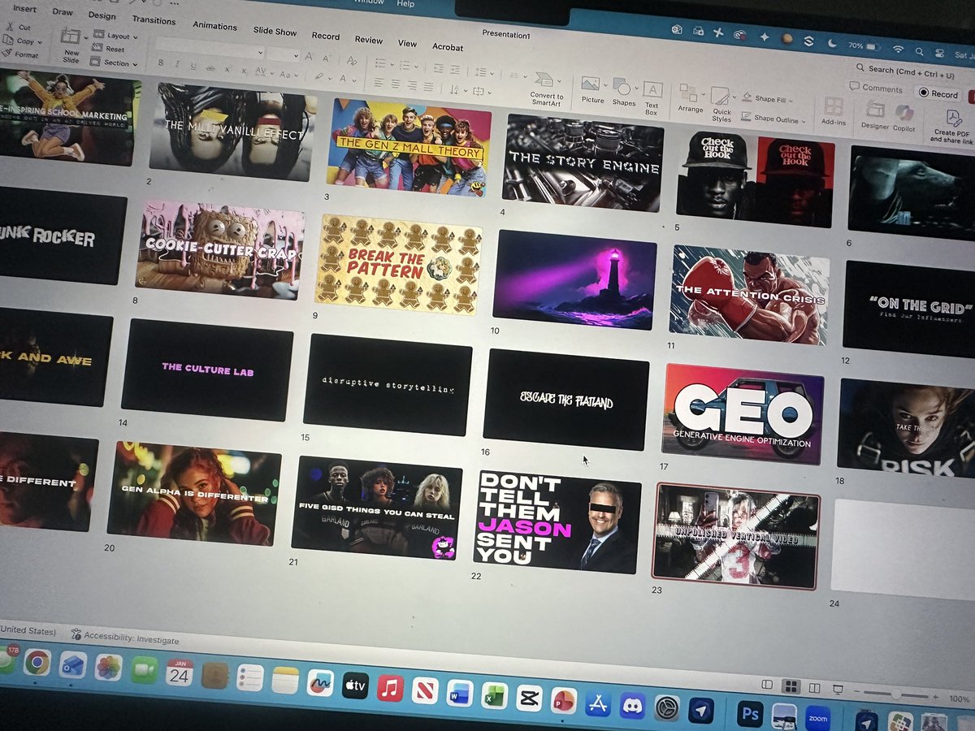Toggle center text alignment
The image size is (975, 731).
tap(396, 83)
